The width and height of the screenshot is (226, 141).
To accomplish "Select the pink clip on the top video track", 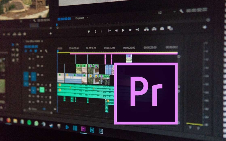I will point(129,56).
